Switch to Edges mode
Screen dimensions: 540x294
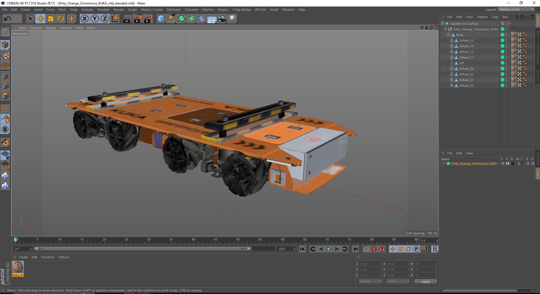[5, 86]
